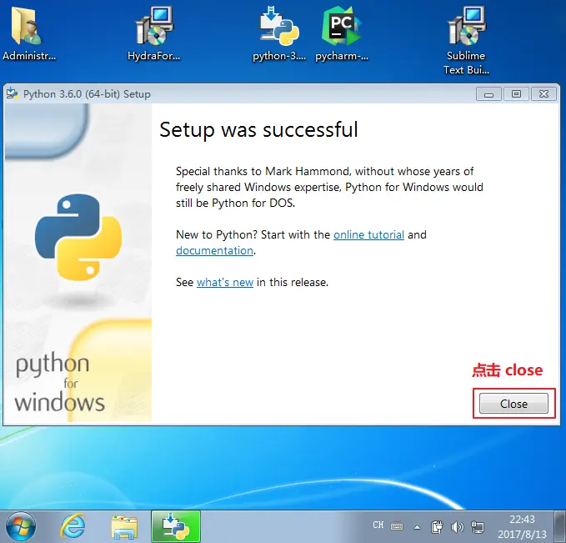Image resolution: width=566 pixels, height=543 pixels.
Task: Maximize the Python Setup window
Action: point(516,94)
